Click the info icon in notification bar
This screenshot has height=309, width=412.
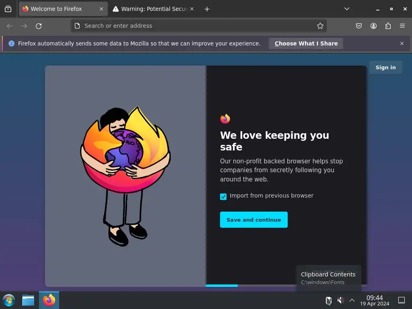(11, 43)
